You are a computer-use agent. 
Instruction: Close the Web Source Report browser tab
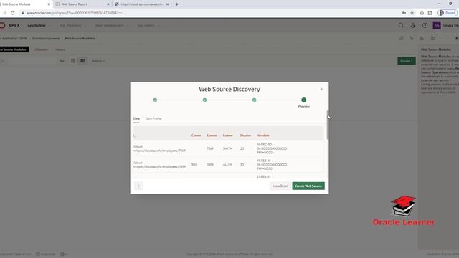[108, 4]
